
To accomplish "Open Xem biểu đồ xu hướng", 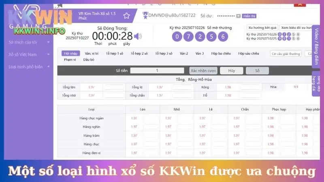I will pos(297,28).
